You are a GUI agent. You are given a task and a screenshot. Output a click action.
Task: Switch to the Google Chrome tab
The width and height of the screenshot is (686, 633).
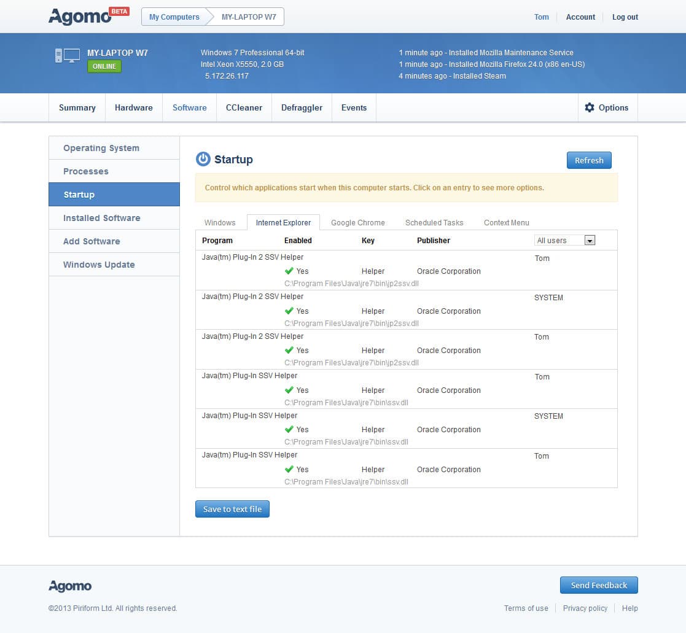[x=358, y=223]
